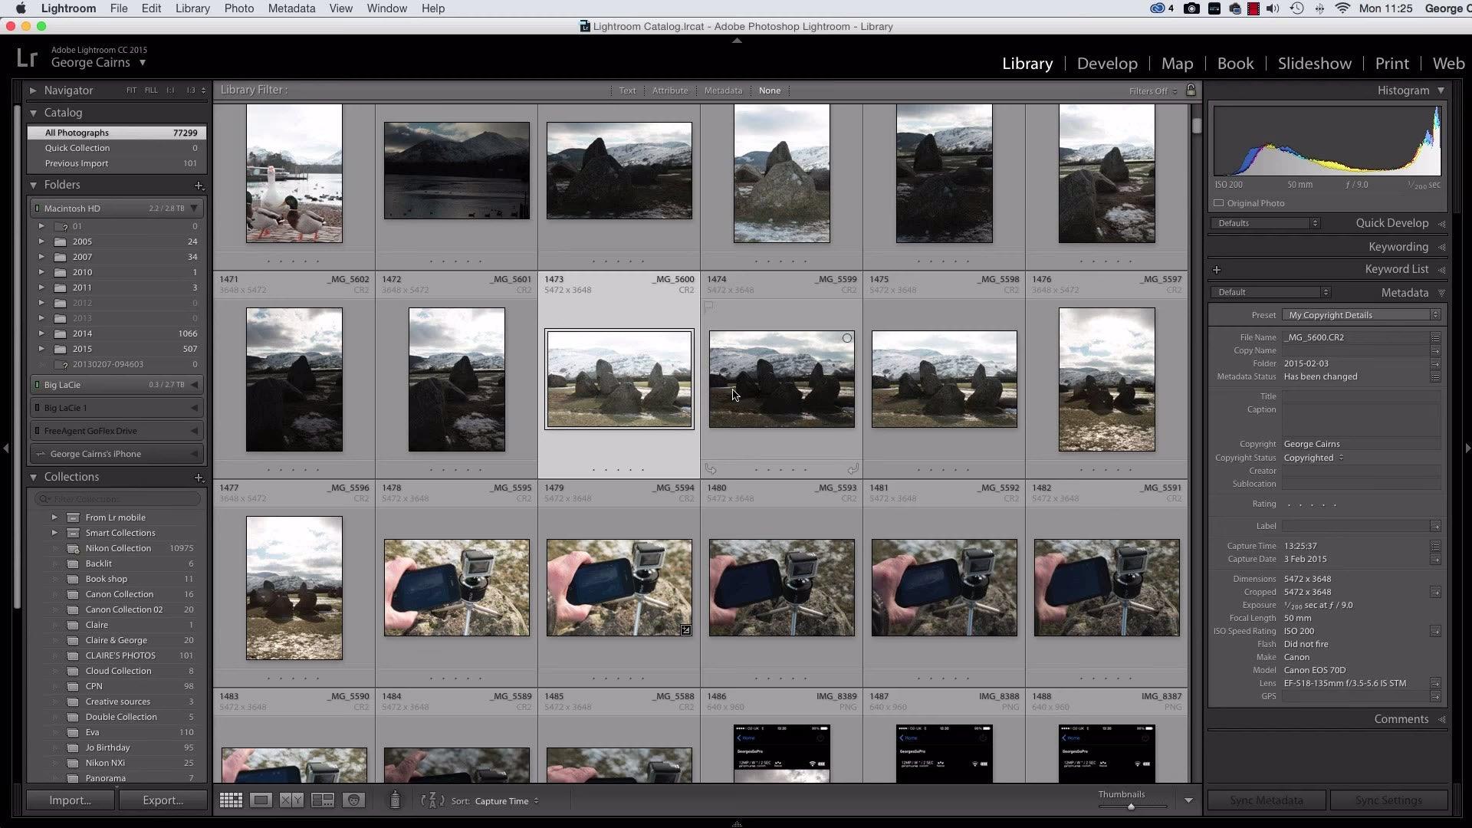Screen dimensions: 1472x828
Task: Open the Library menu
Action: (x=192, y=8)
